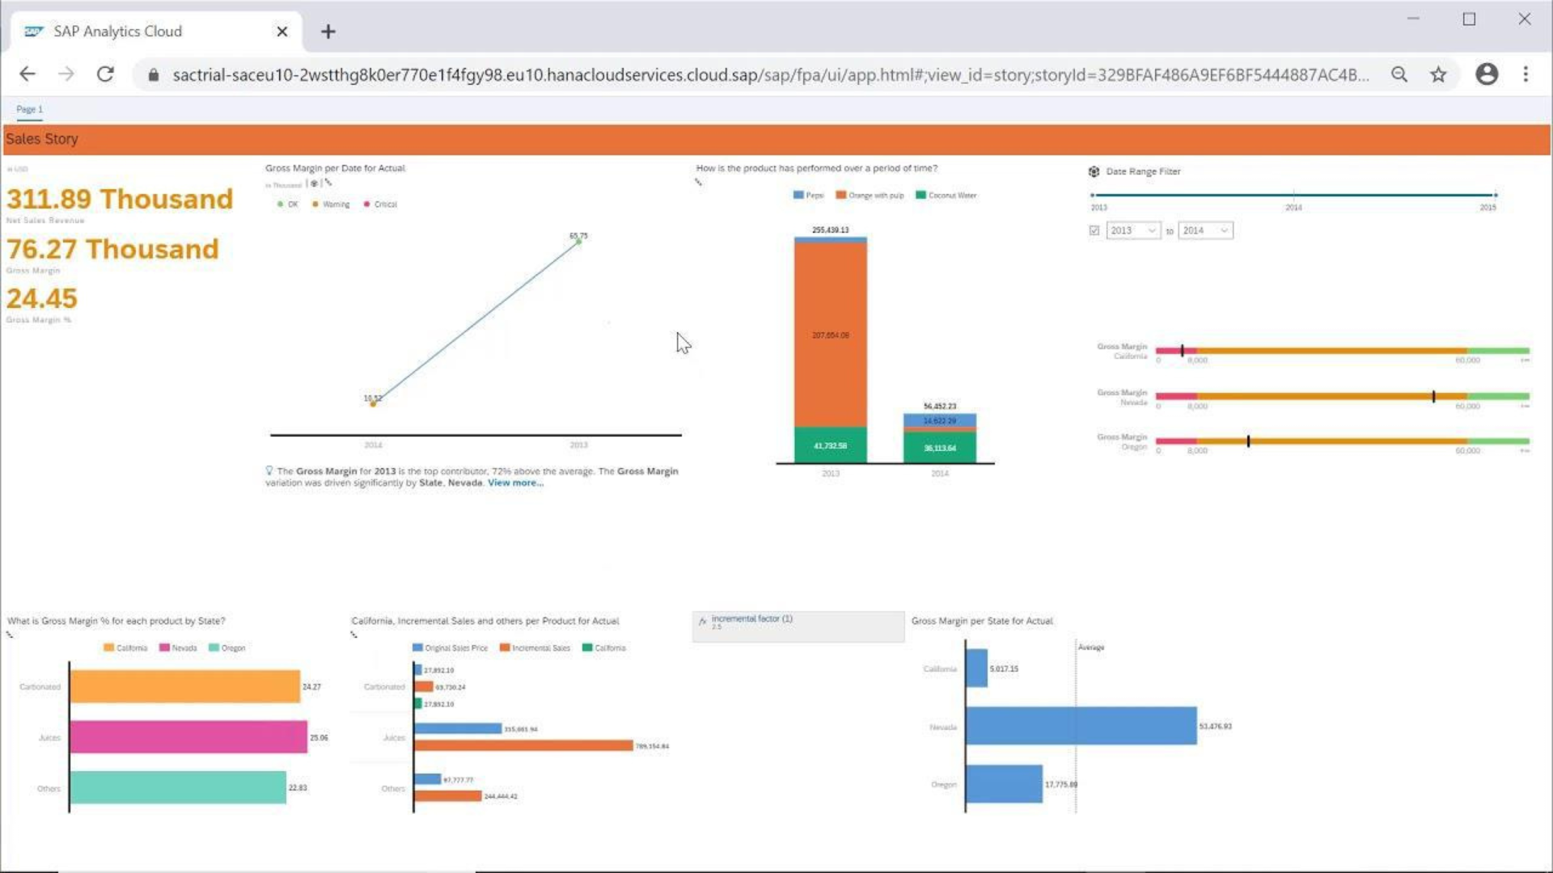Viewport: 1553px width, 873px height.
Task: Click the Warning legend item
Action: pyautogui.click(x=332, y=205)
